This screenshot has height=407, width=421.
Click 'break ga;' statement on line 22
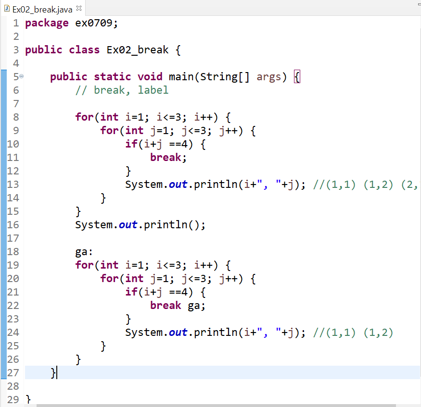[178, 306]
